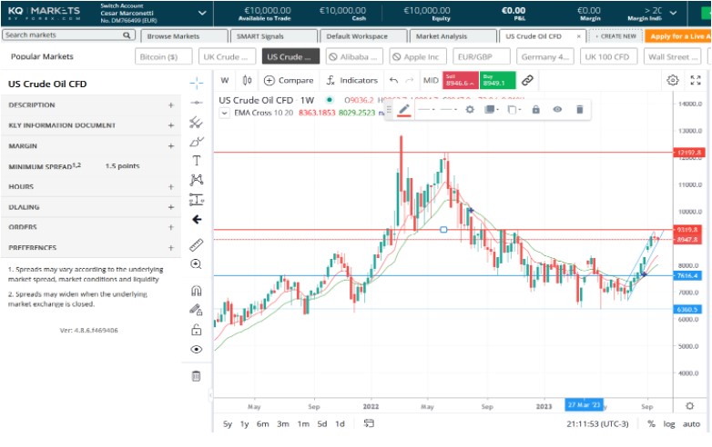Expand the DESCRIPTION section
712x447 pixels.
pos(91,105)
